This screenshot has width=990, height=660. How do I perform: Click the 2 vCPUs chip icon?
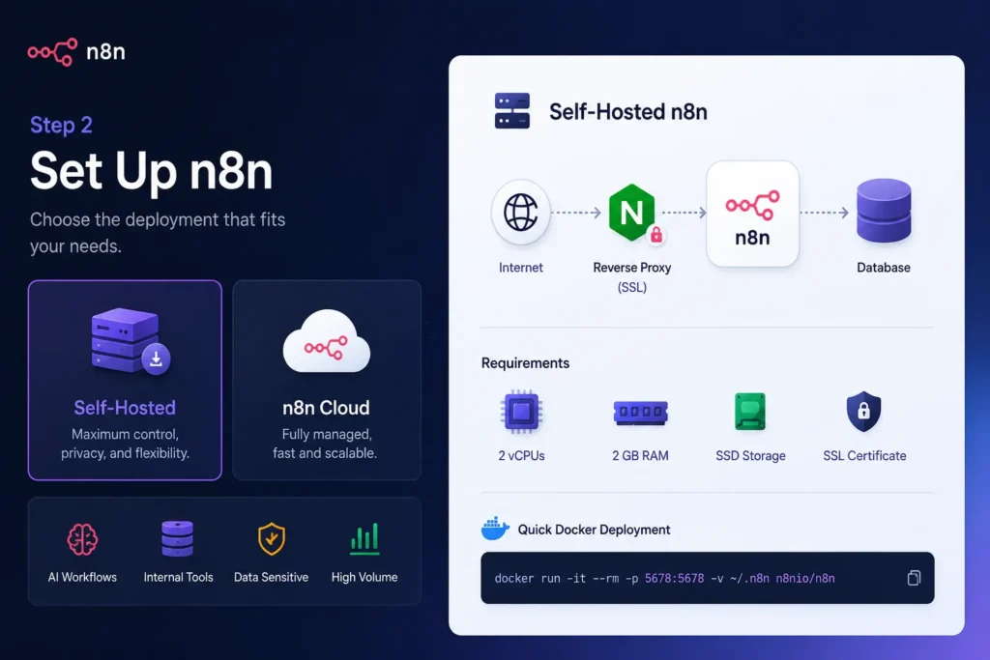tap(521, 413)
